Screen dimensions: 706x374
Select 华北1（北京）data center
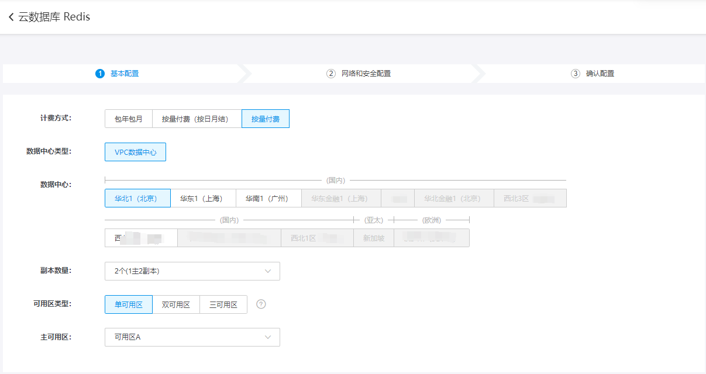(137, 198)
